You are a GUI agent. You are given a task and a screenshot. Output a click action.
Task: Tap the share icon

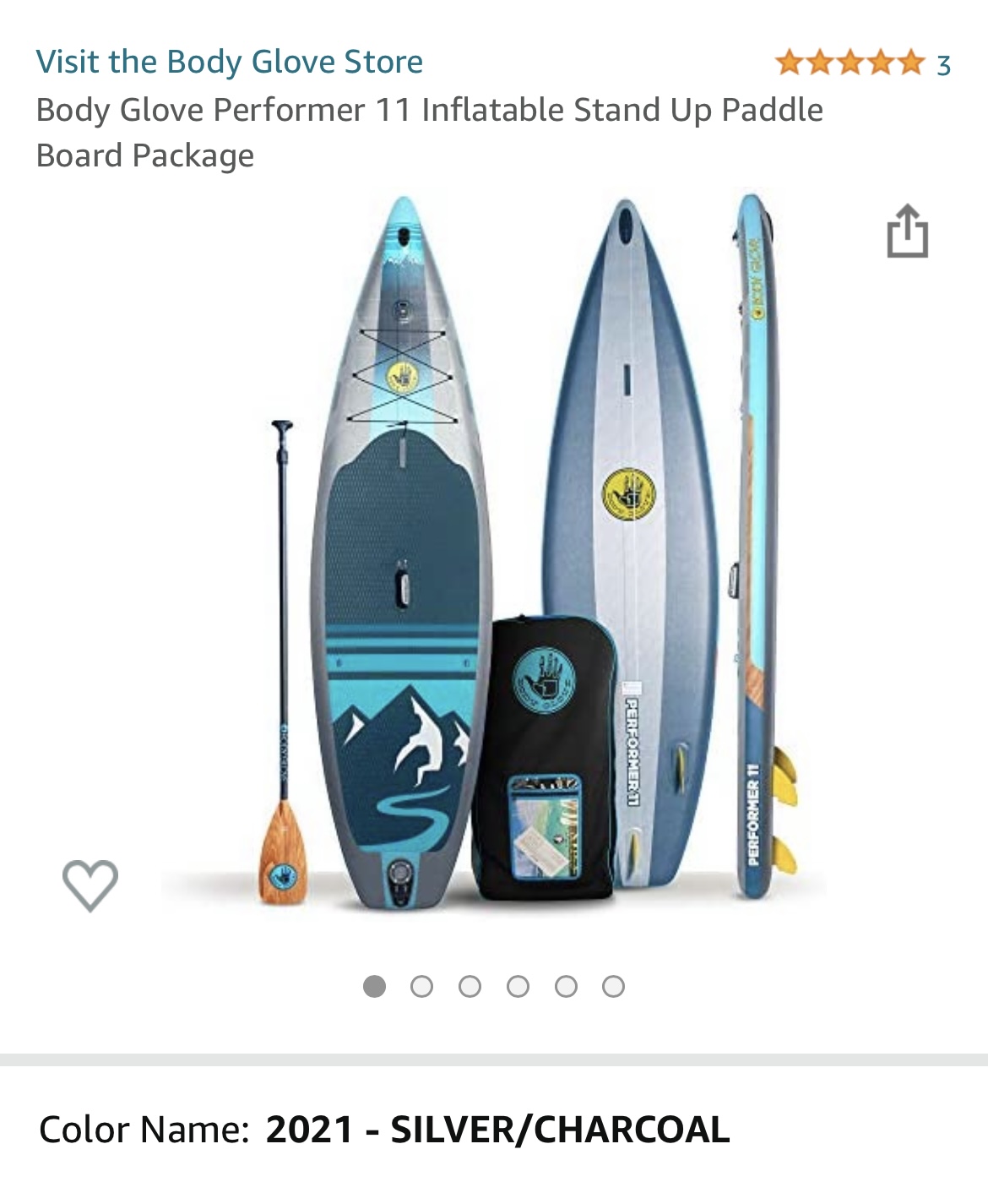coord(908,231)
